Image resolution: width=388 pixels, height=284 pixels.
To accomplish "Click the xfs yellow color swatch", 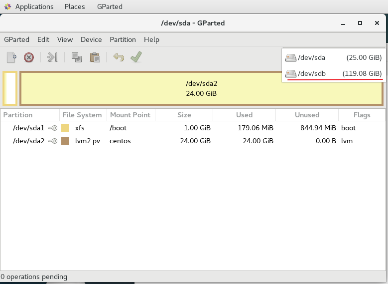I will [65, 128].
